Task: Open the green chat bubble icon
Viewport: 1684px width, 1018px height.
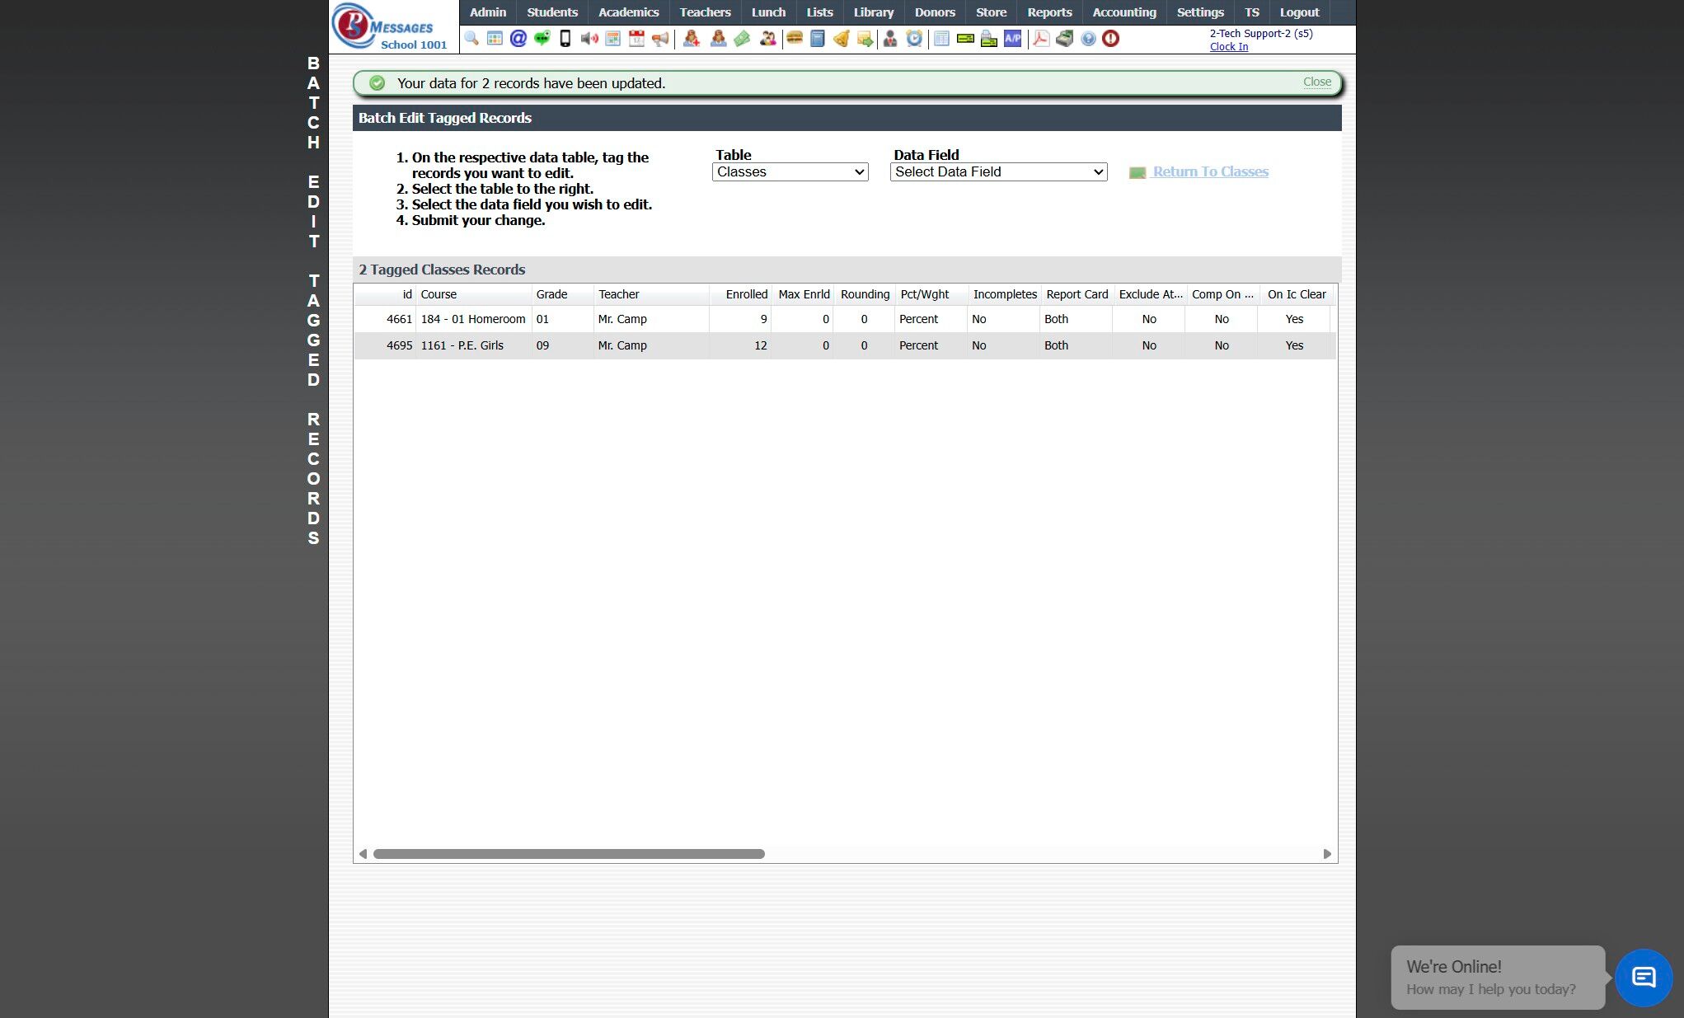Action: [542, 39]
